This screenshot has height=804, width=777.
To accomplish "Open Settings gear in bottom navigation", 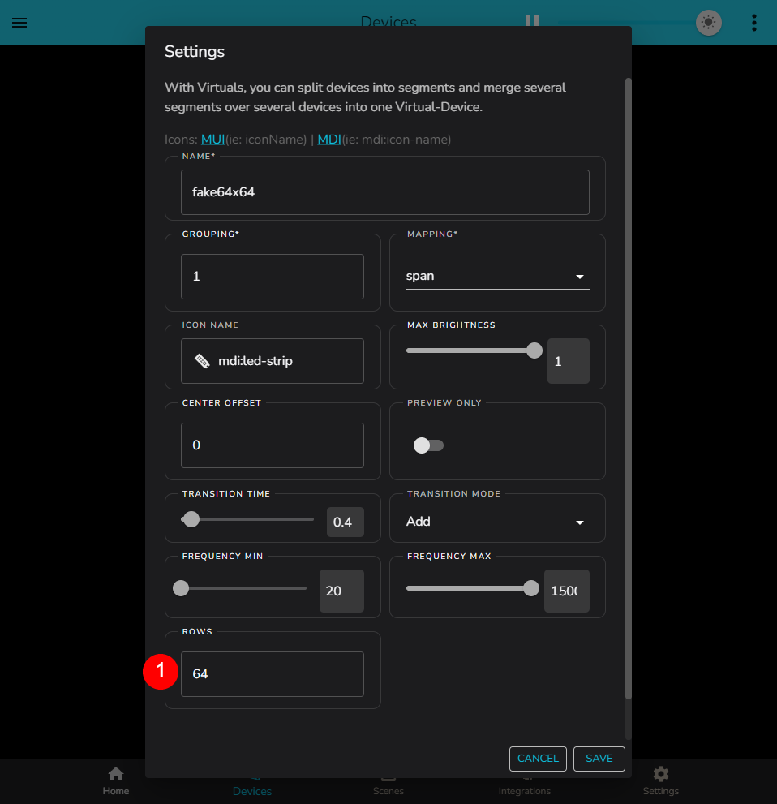I will [x=661, y=780].
